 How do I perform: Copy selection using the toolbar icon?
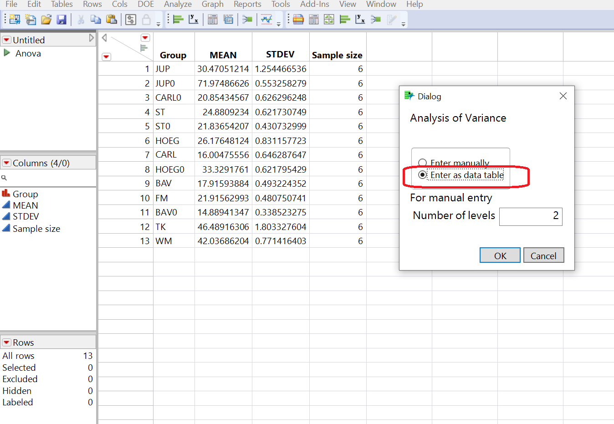pyautogui.click(x=96, y=19)
